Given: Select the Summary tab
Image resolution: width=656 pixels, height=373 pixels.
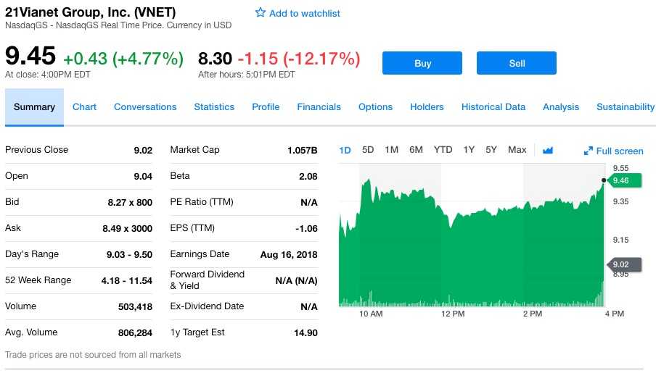Looking at the screenshot, I should 34,107.
